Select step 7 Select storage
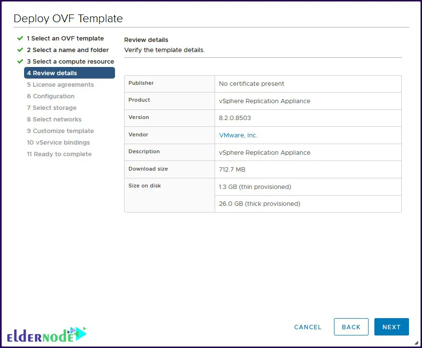 click(51, 108)
